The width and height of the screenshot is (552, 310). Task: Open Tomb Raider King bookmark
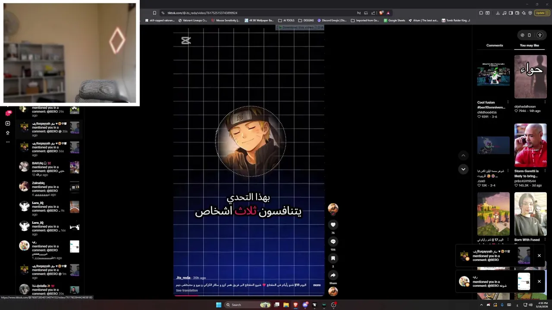click(455, 20)
